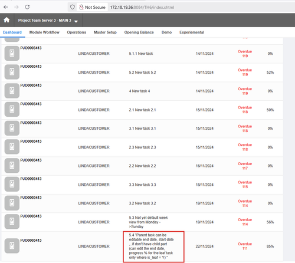Screen dimensions: 295x263
Task: Click Overdue 114 in the 3.2 task row
Action: pos(245,203)
